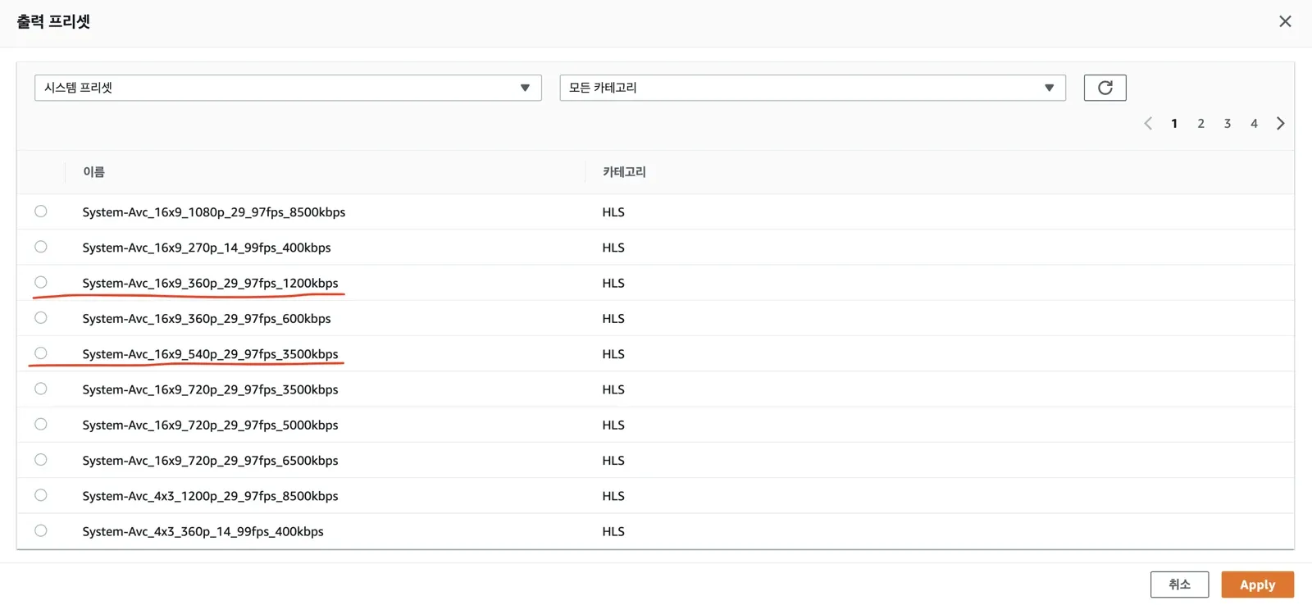Sort by the 이름 column header
The height and width of the screenshot is (605, 1312).
pos(93,171)
